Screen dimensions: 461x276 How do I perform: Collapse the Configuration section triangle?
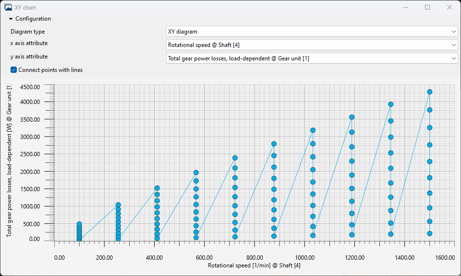click(x=11, y=19)
